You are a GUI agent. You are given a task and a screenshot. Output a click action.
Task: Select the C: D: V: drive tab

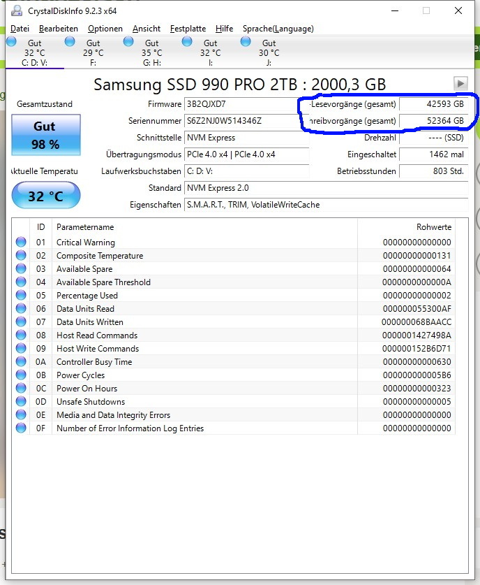[35, 52]
